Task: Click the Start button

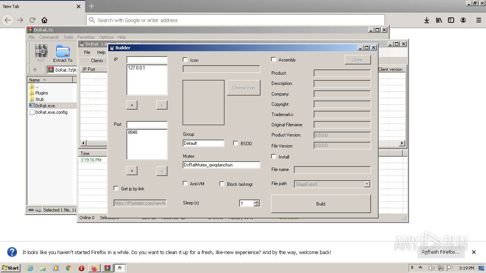Action: click(x=11, y=268)
